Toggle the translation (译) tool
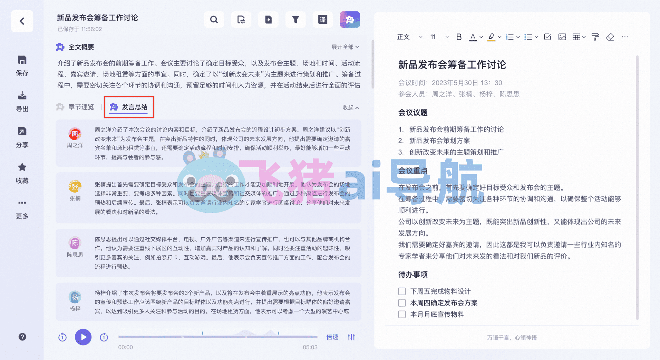The image size is (660, 360). pos(322,20)
